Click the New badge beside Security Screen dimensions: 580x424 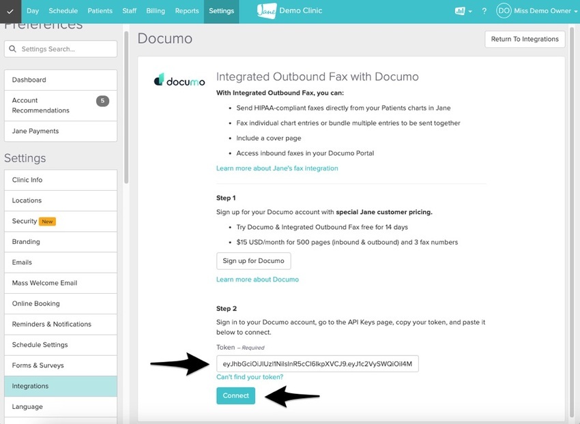(x=47, y=222)
